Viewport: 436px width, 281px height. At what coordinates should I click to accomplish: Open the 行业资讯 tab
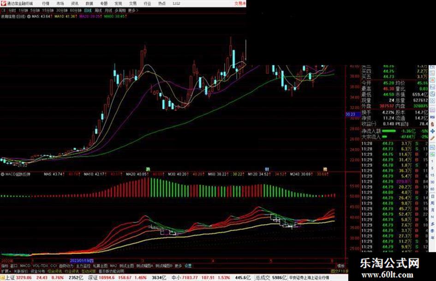click(72, 271)
